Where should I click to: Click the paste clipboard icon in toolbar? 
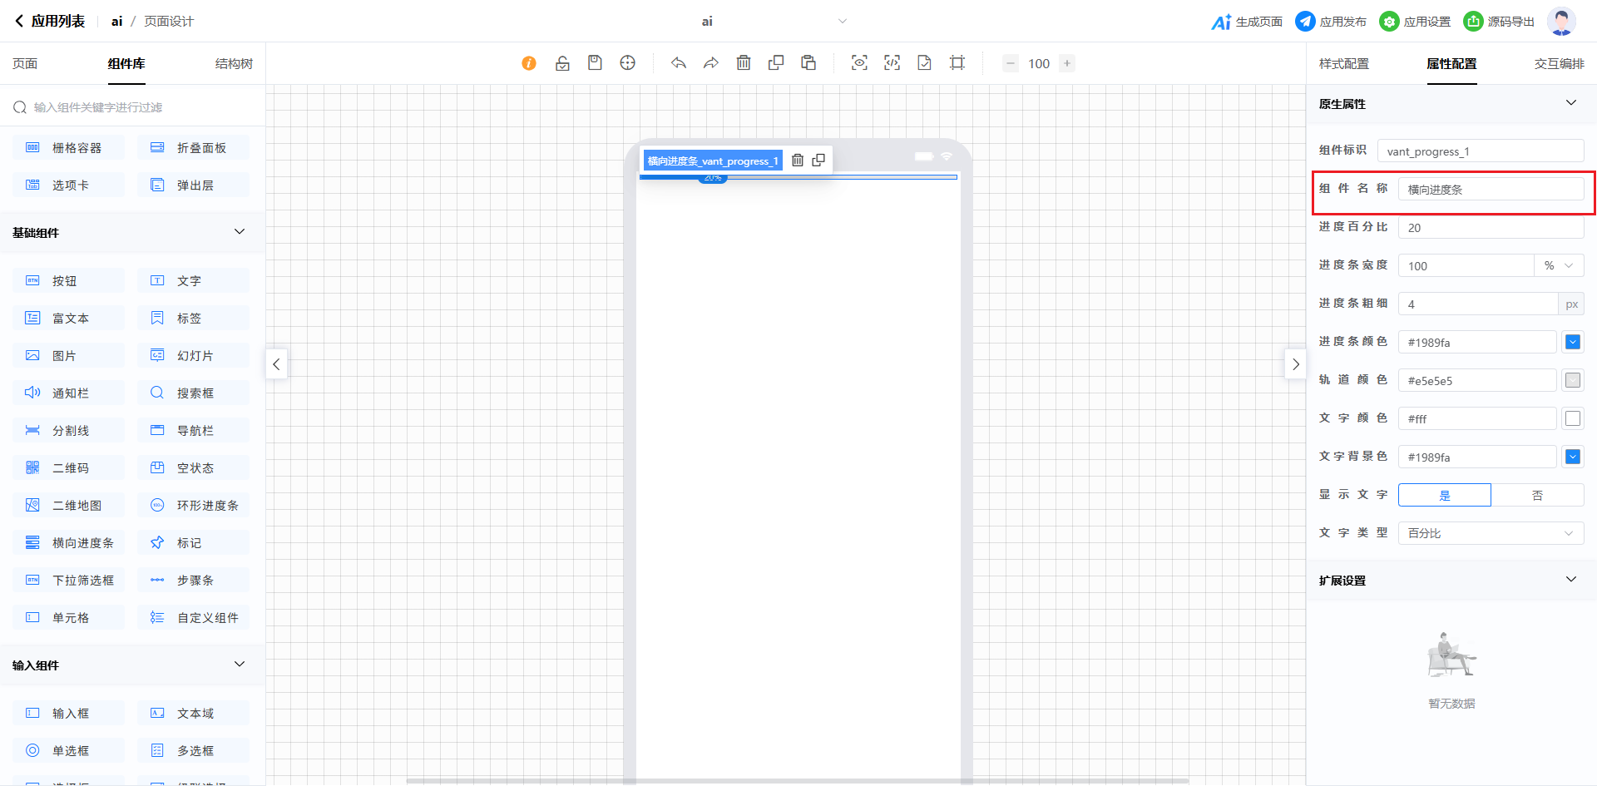[x=808, y=63]
